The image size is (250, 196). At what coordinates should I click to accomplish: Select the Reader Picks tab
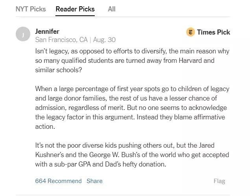coord(75,9)
